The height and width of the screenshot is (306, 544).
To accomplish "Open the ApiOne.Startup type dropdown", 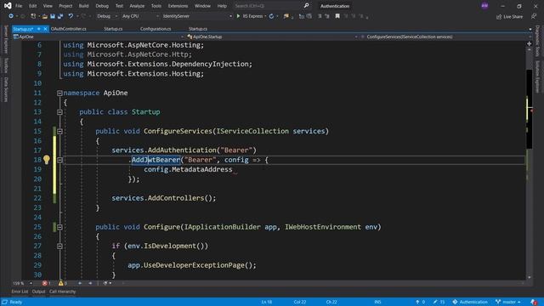I will coord(272,37).
